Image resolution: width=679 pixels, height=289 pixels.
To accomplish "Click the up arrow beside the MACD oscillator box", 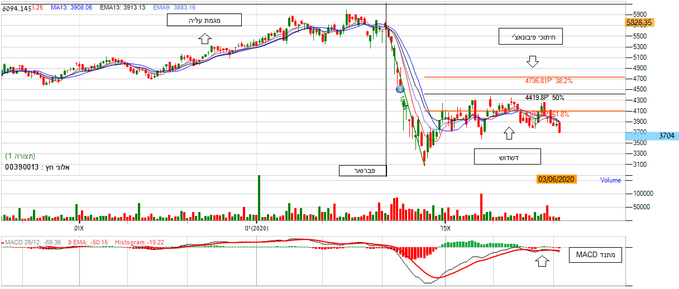I will point(541,261).
